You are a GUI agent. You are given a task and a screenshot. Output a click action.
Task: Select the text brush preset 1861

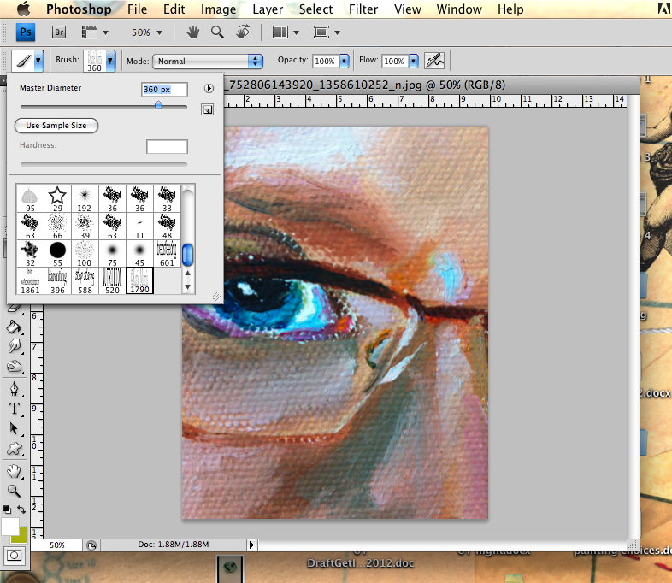tap(30, 281)
